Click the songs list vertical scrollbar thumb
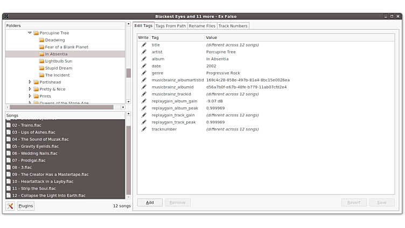The width and height of the screenshot is (405, 228). click(x=128, y=160)
